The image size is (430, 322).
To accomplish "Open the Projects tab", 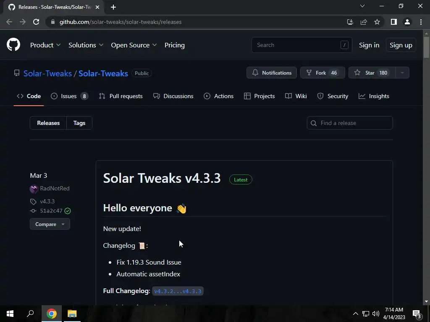I will pyautogui.click(x=259, y=96).
